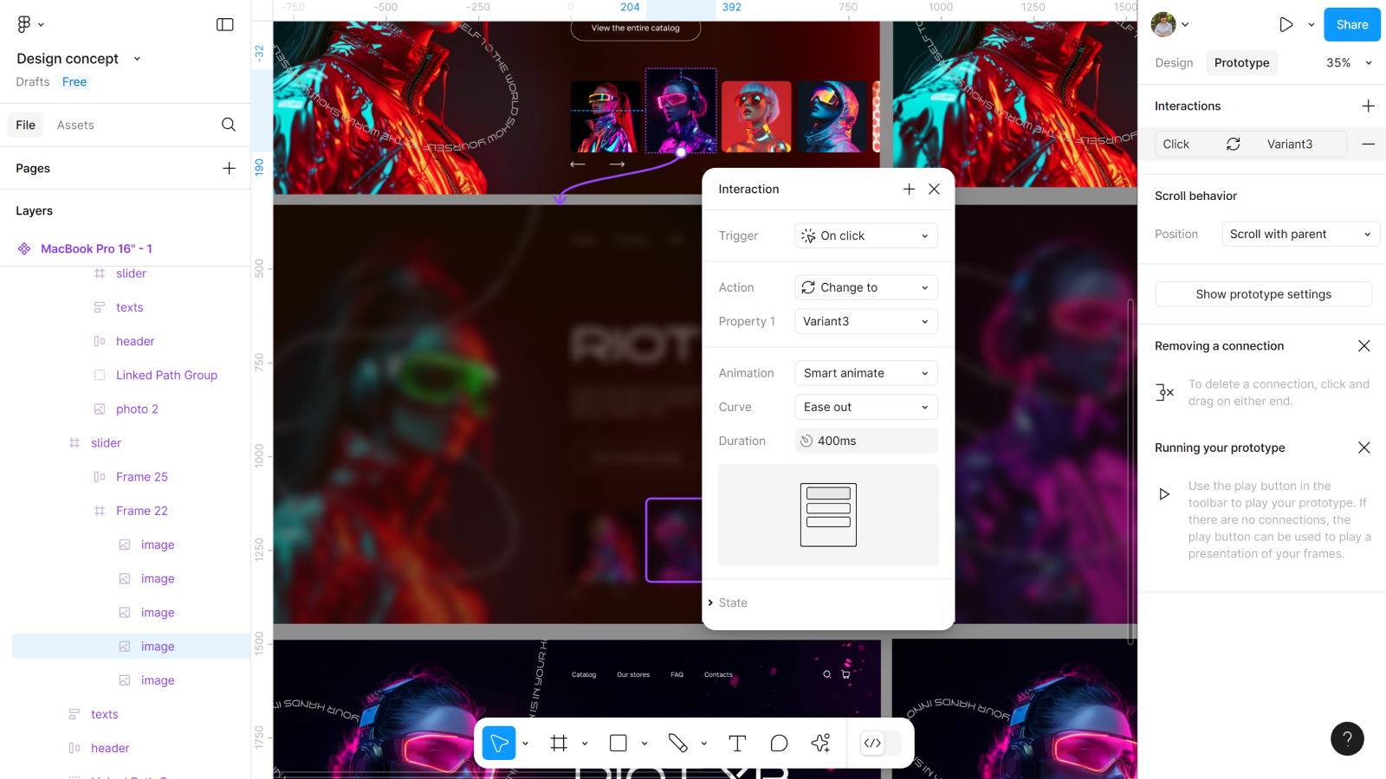Select the Frame tool in toolbar
The height and width of the screenshot is (779, 1386).
(x=559, y=744)
